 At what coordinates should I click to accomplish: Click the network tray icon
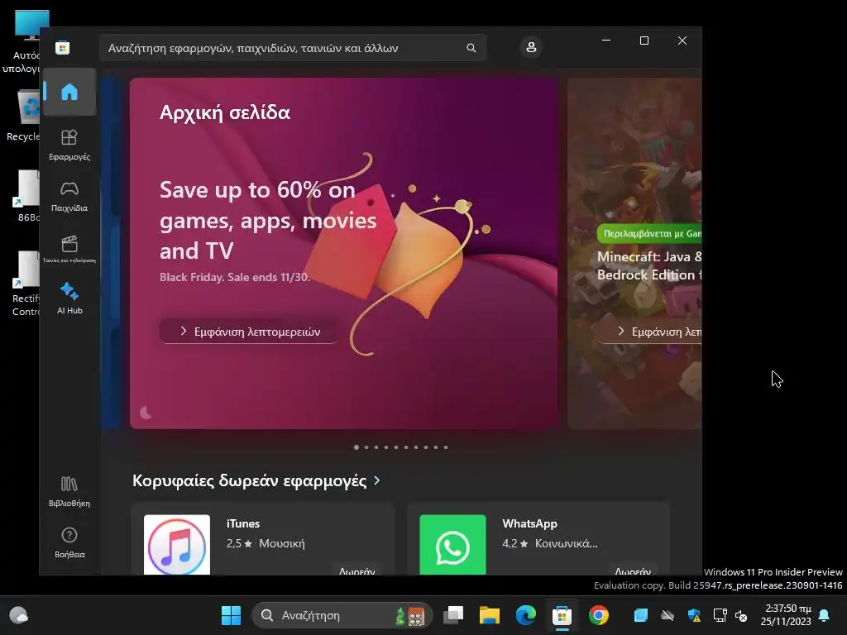pyautogui.click(x=720, y=615)
